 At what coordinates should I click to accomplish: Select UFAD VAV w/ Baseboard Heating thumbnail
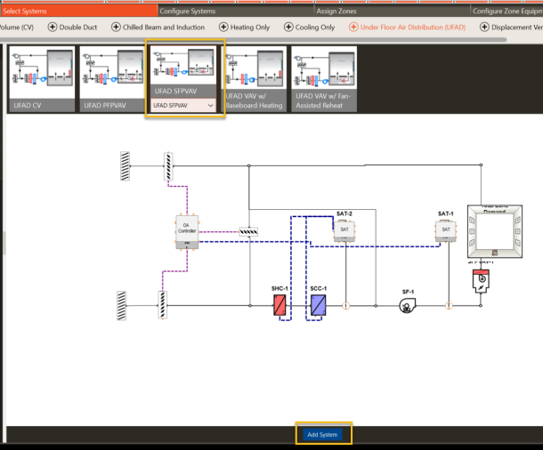[x=254, y=79]
